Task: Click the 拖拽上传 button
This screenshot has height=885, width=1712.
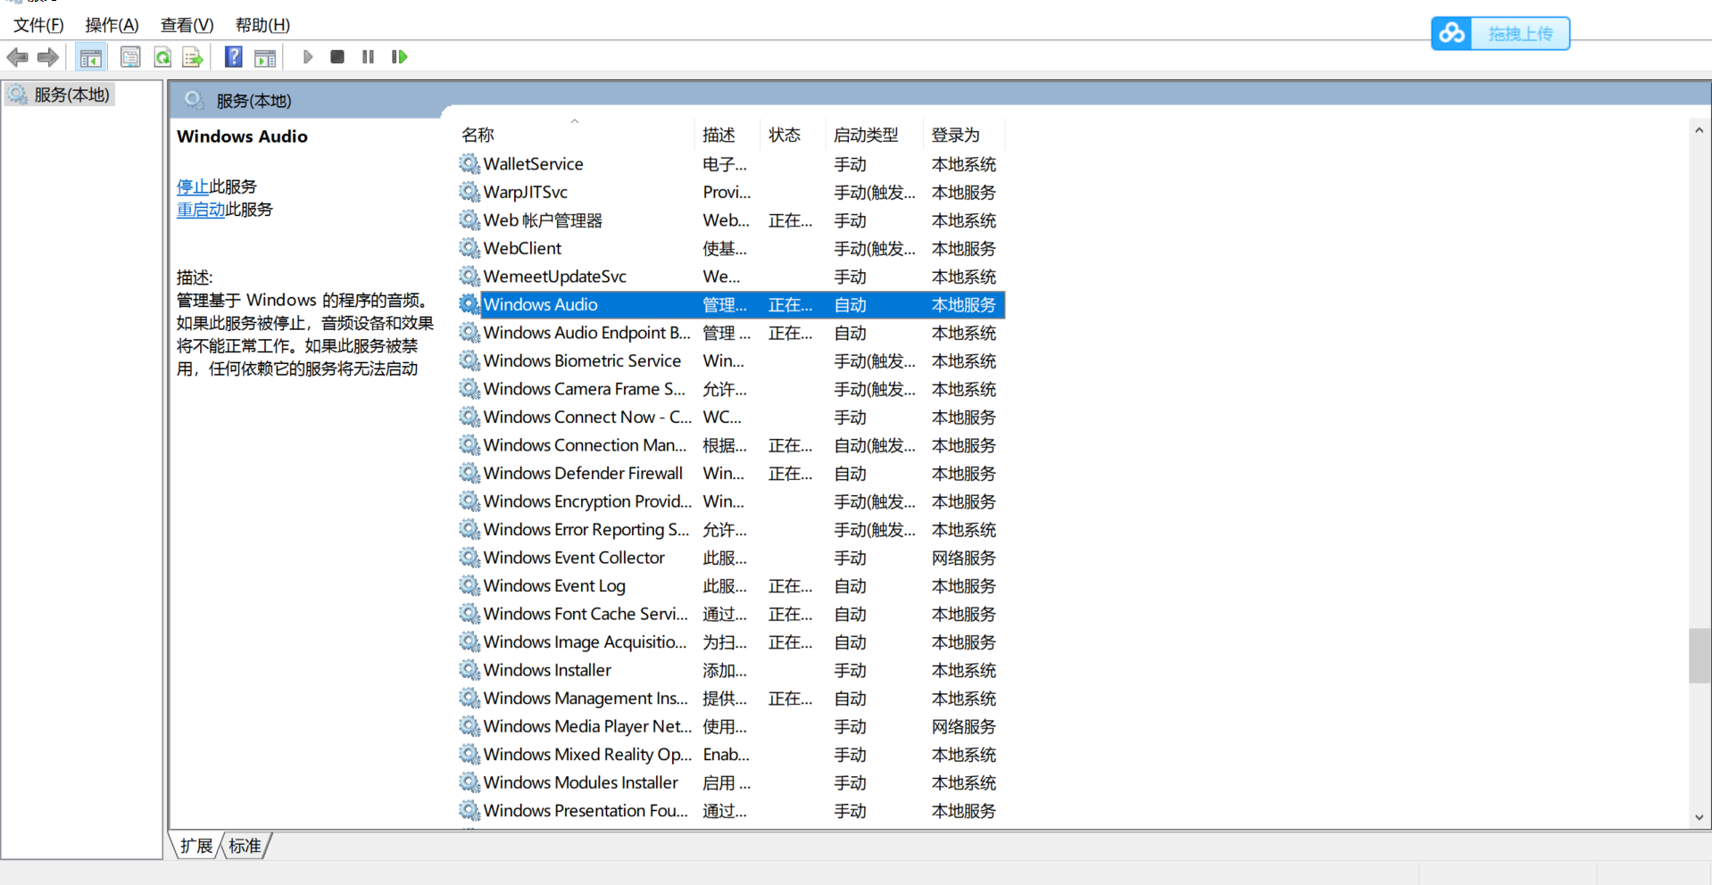Action: tap(1520, 34)
